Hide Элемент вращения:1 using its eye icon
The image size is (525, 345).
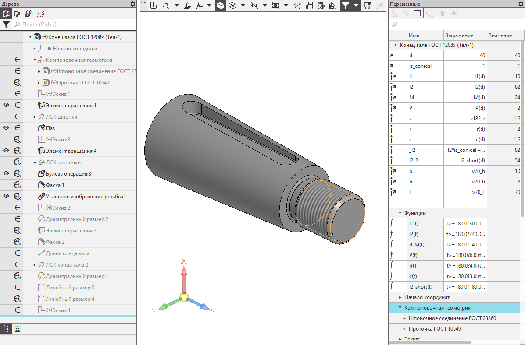pos(6,106)
